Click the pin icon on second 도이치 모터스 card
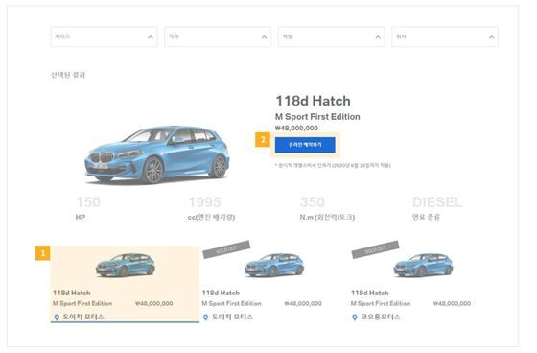Screen dimensions: 537x353 206,318
